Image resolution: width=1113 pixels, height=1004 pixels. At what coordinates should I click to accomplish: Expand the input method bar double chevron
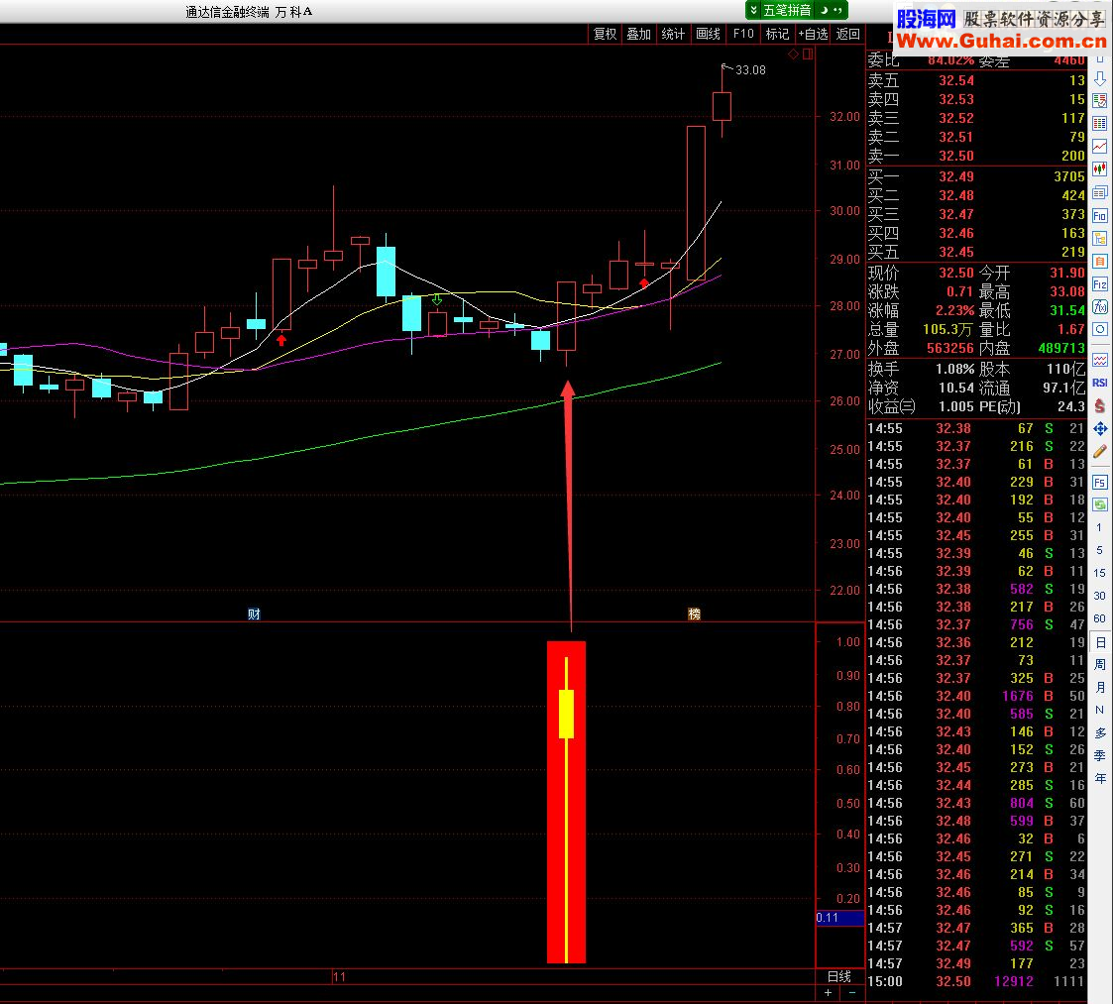(754, 10)
